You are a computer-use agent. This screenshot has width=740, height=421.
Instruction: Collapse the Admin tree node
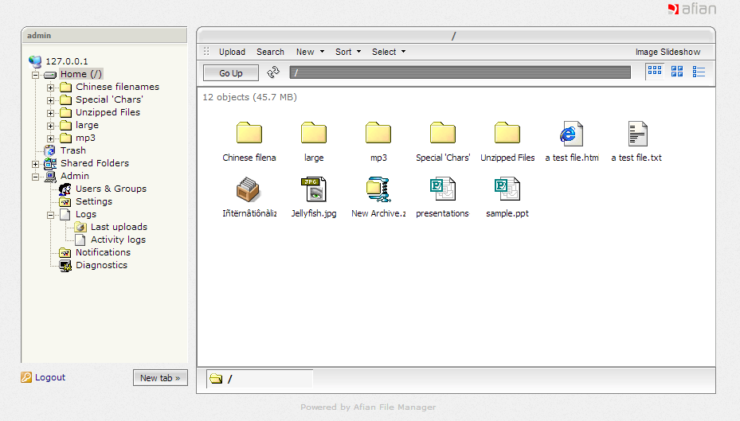coord(35,177)
